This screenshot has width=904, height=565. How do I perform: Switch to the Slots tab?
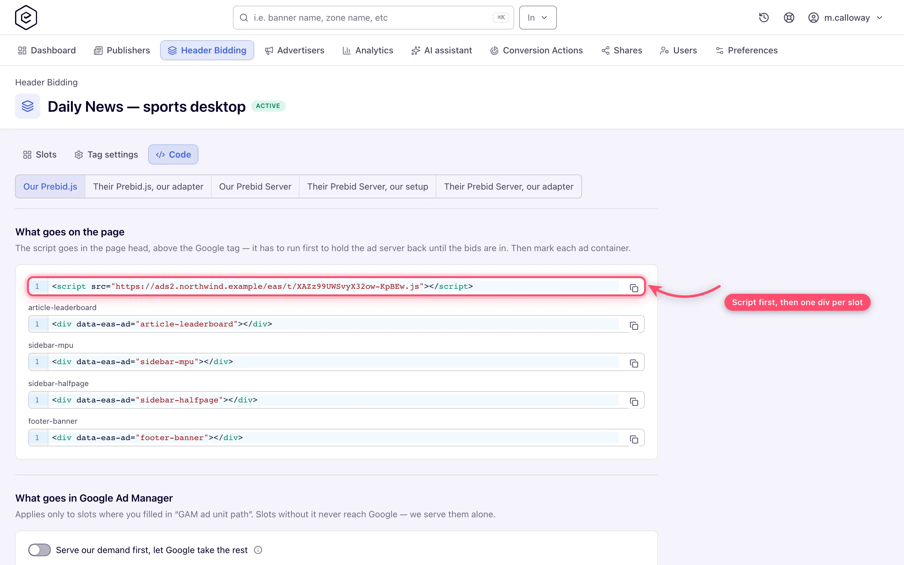[x=40, y=154]
